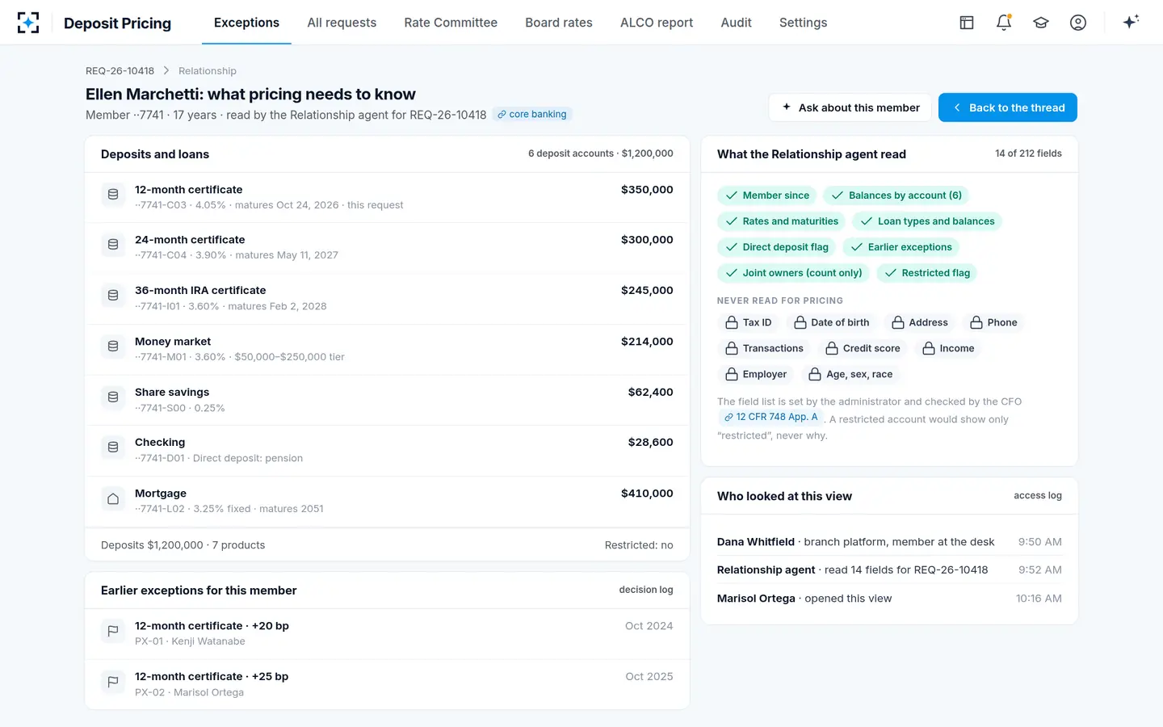1163x727 pixels.
Task: Click the Member since field chip
Action: click(x=767, y=195)
